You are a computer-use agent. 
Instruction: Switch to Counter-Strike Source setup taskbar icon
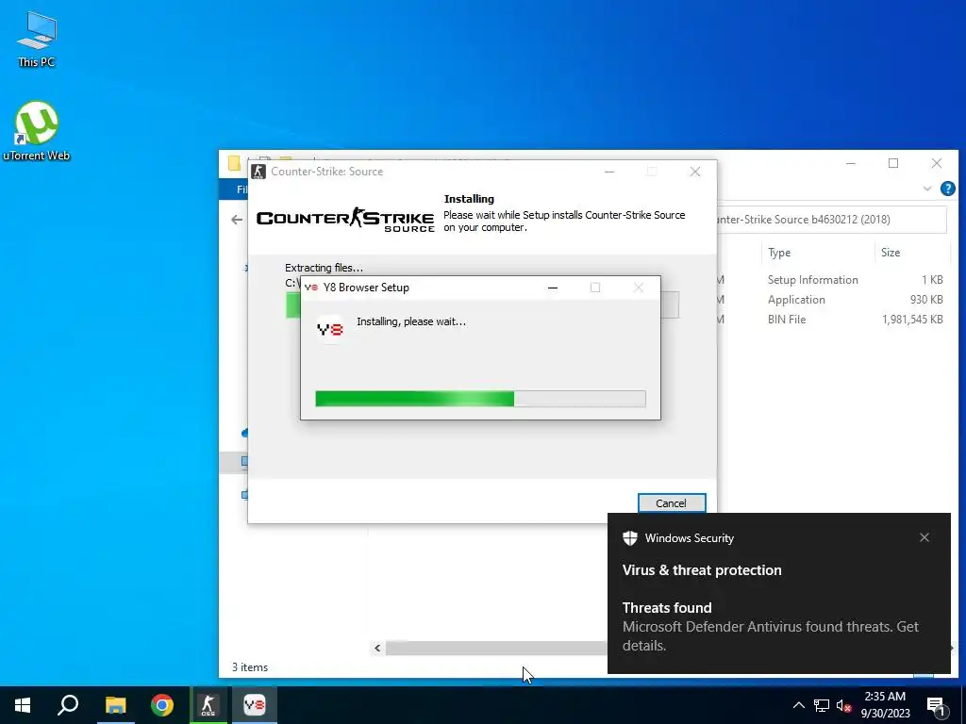[208, 705]
